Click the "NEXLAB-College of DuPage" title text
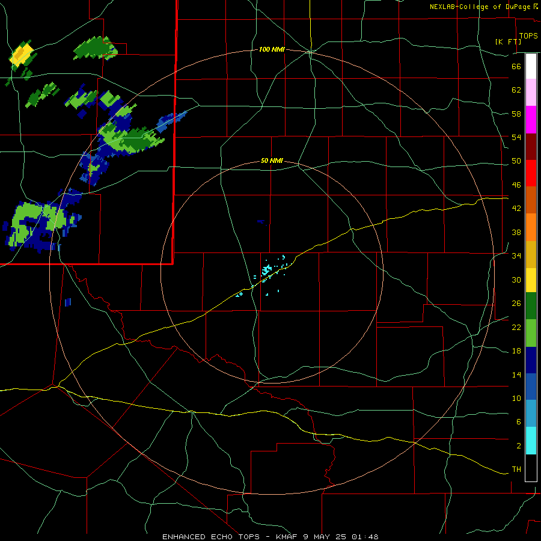 click(481, 7)
